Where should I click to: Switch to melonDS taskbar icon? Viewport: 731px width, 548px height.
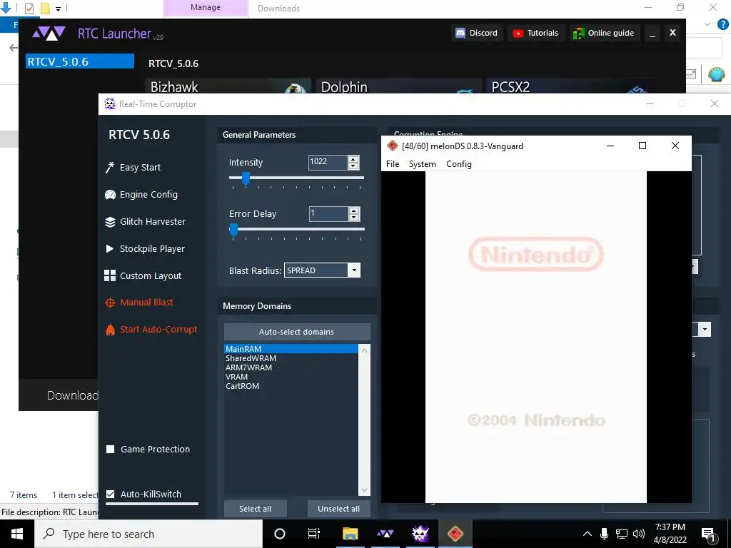(455, 534)
